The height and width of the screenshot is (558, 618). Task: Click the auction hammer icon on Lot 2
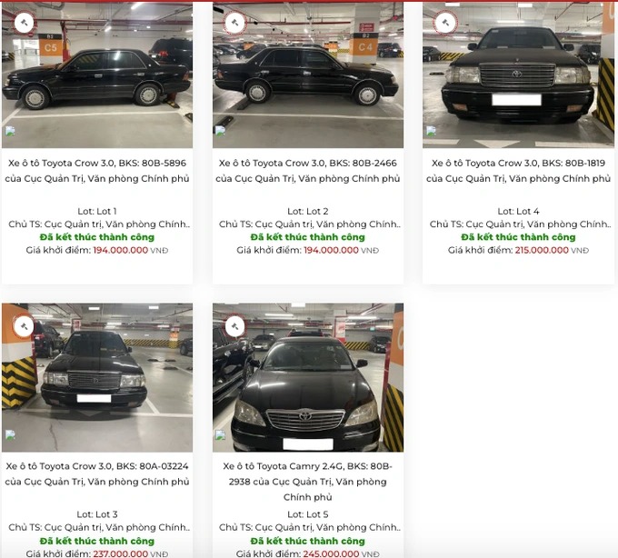pyautogui.click(x=234, y=23)
